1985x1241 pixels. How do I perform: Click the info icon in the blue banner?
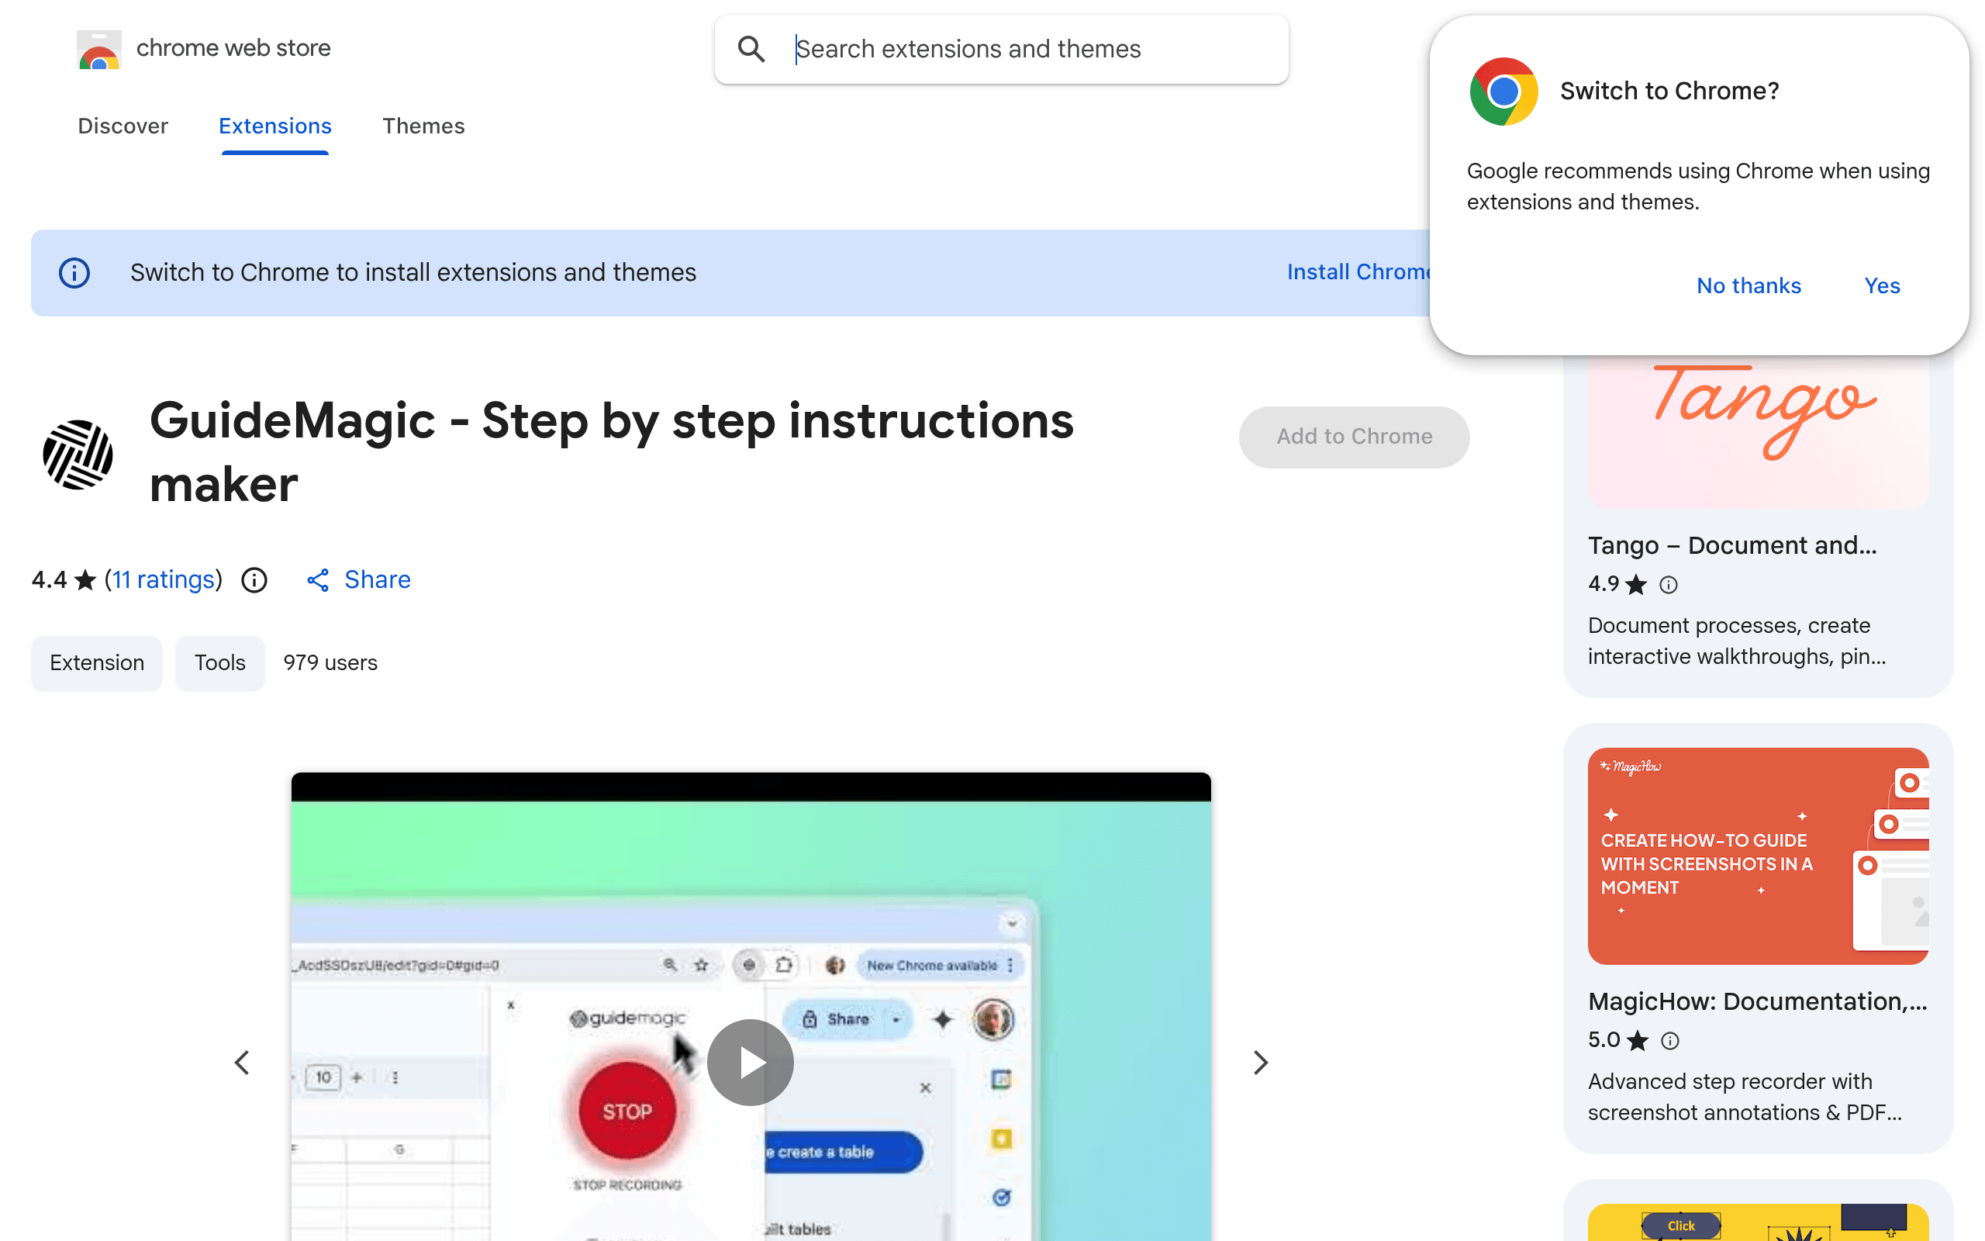point(74,272)
